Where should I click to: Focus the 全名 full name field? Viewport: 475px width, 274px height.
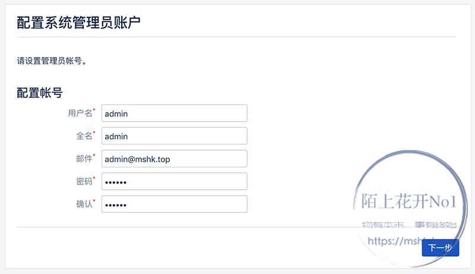point(174,136)
